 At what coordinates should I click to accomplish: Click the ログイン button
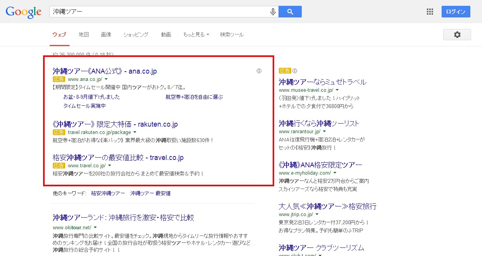click(456, 12)
